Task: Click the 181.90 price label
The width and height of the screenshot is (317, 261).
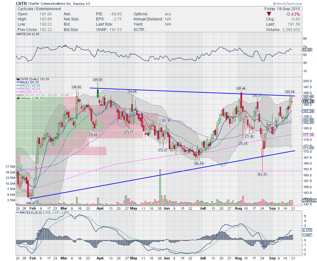Action: [x=166, y=120]
